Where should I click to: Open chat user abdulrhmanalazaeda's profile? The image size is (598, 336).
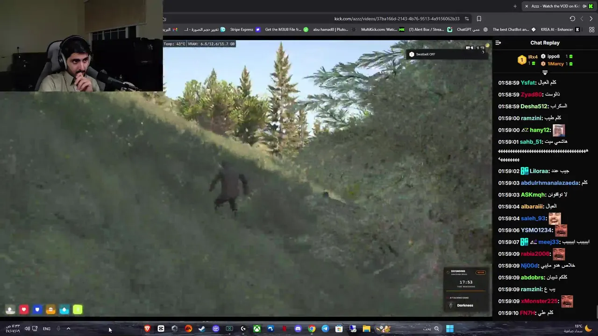pyautogui.click(x=550, y=183)
